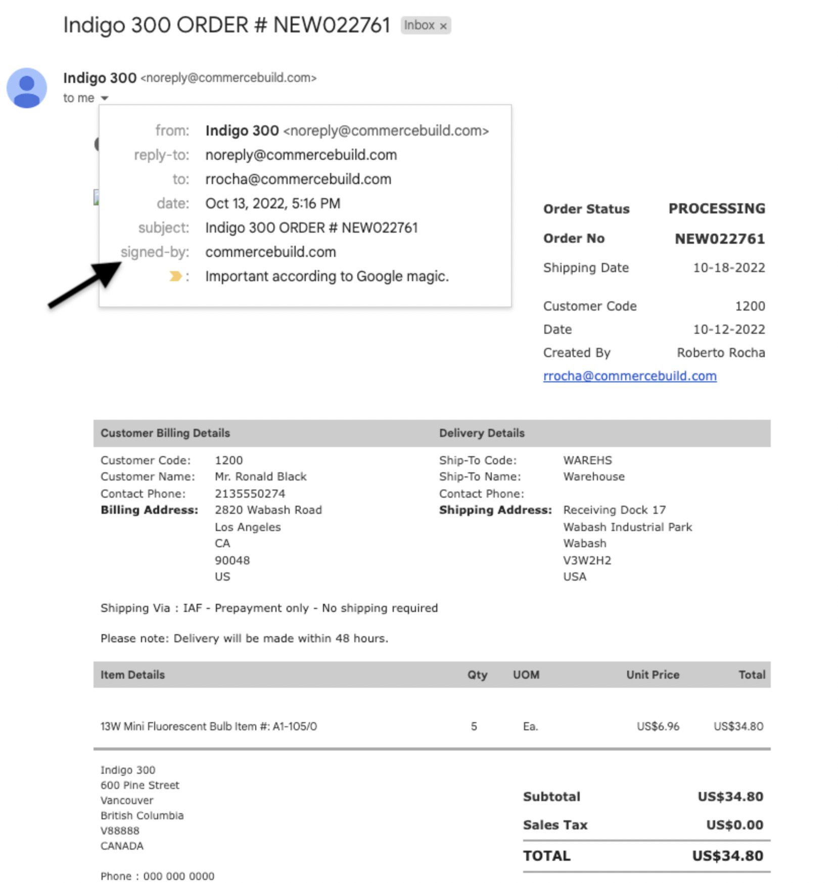The height and width of the screenshot is (883, 838).
Task: Click Ship-To Name value Warehouse
Action: (594, 476)
